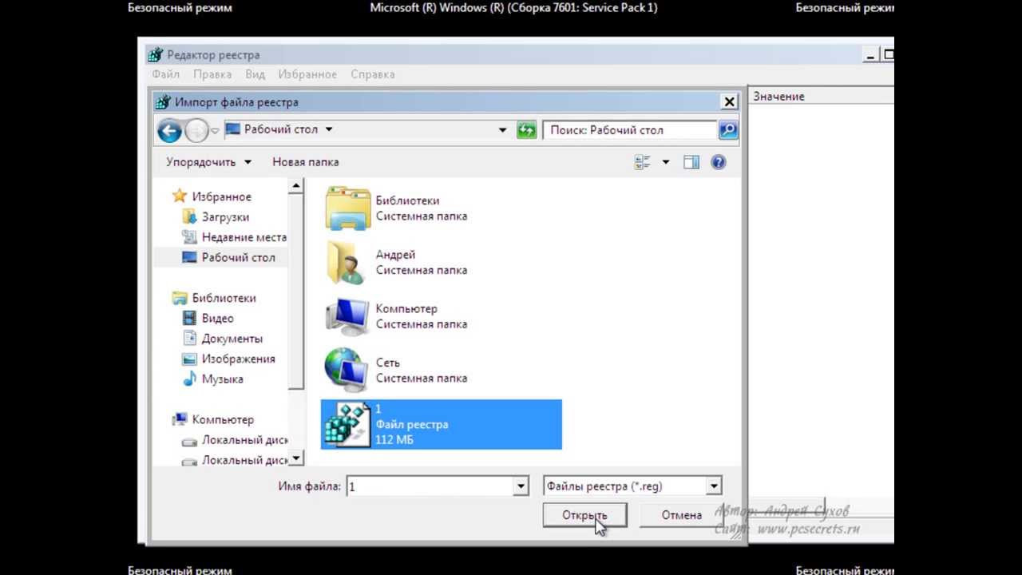Click the Загрузки folder icon

pyautogui.click(x=189, y=216)
